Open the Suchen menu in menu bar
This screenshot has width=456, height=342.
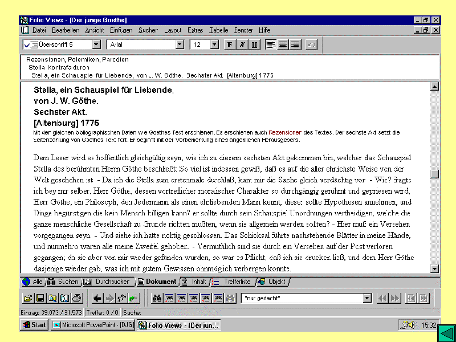pos(148,30)
